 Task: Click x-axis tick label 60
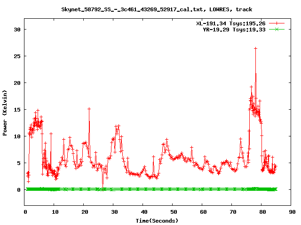[x=203, y=212]
